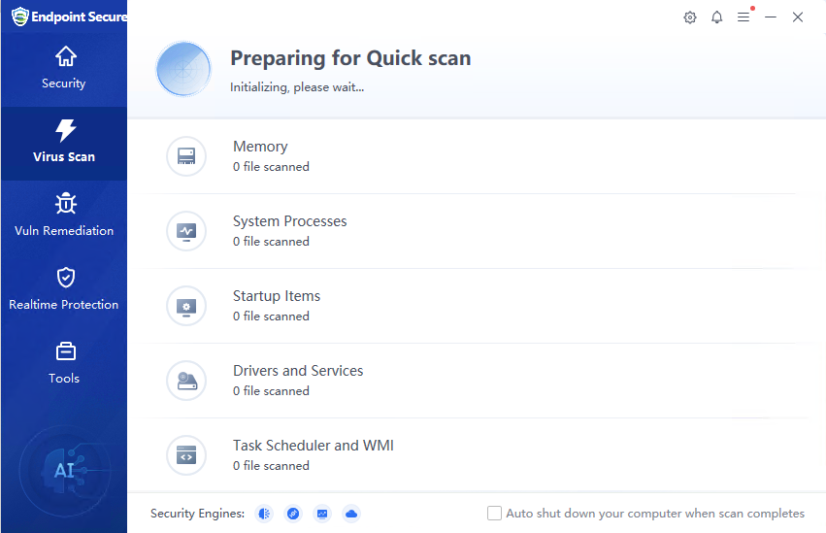
Task: Open the settings gear in title bar
Action: pos(690,17)
